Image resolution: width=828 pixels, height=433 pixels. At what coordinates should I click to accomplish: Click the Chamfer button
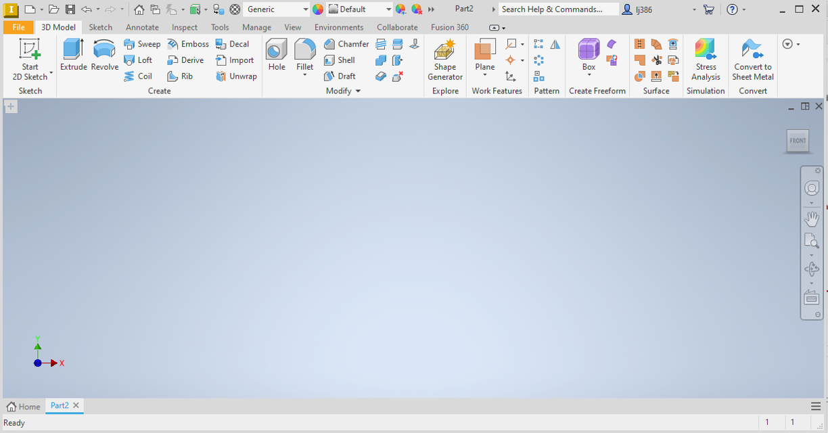click(346, 44)
